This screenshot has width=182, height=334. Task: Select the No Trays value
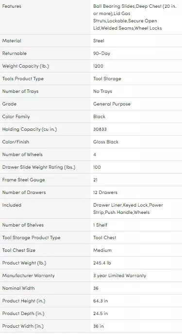pos(102,91)
